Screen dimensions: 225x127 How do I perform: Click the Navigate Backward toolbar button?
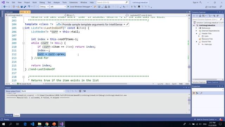tap(5, 7)
